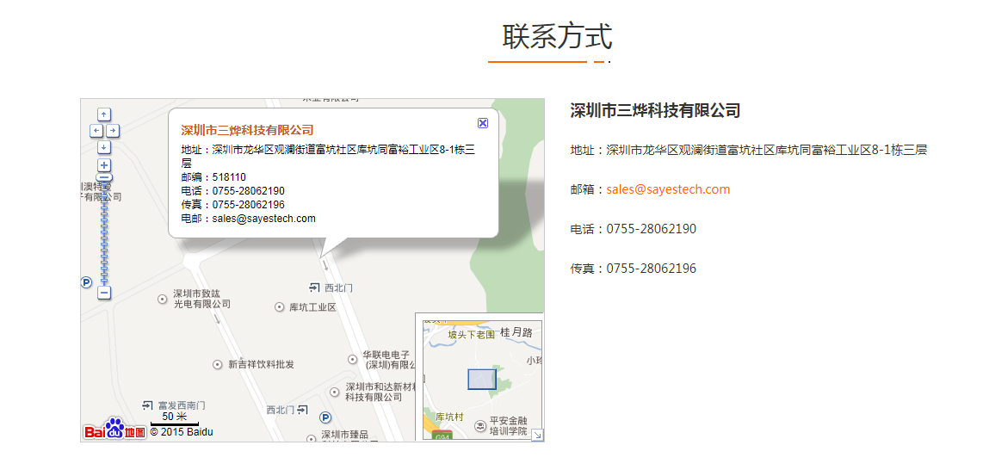Click the 西北门 gate icon below popup
The width and height of the screenshot is (983, 476).
pos(315,287)
